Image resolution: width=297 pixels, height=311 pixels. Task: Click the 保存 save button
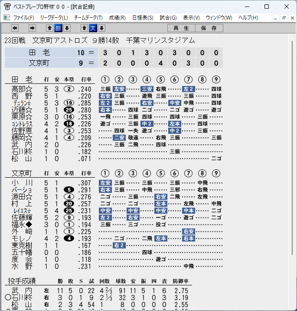pyautogui.click(x=209, y=28)
